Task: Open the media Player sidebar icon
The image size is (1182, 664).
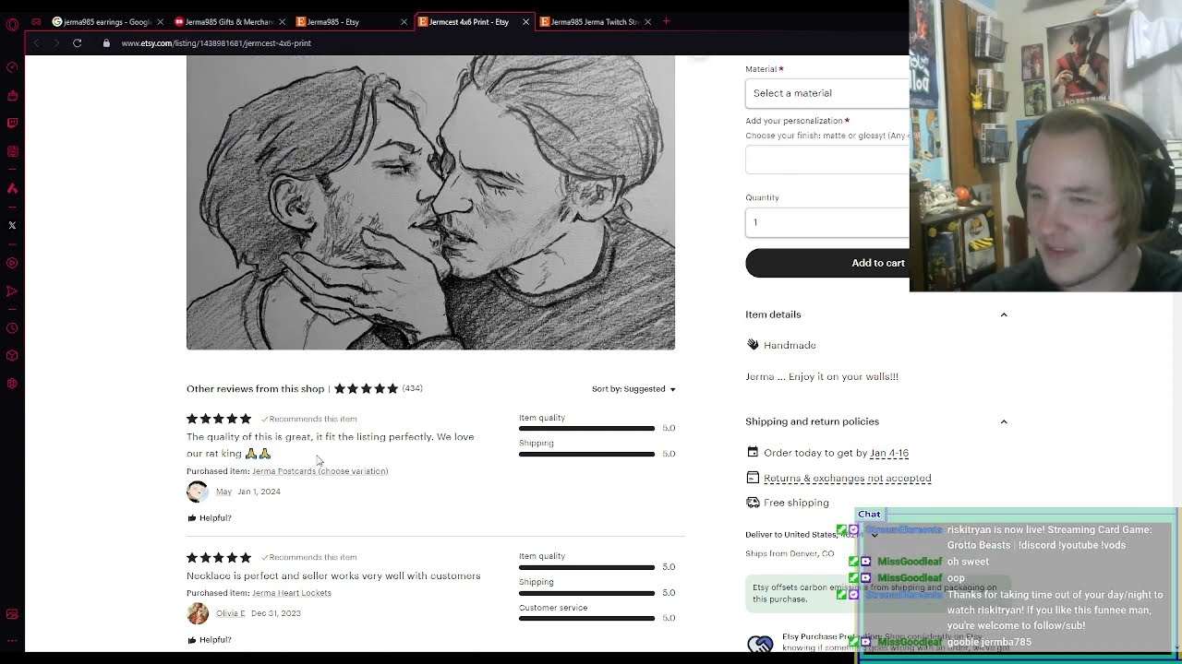Action: (x=12, y=263)
